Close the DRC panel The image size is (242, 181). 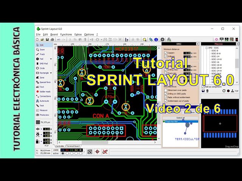click(x=197, y=44)
